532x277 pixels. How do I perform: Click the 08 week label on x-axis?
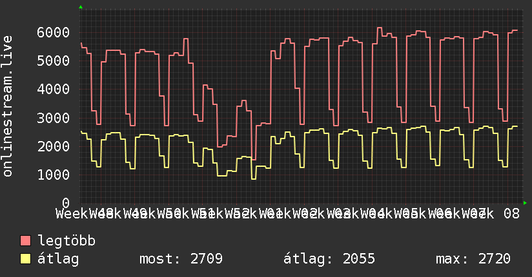[511, 214]
